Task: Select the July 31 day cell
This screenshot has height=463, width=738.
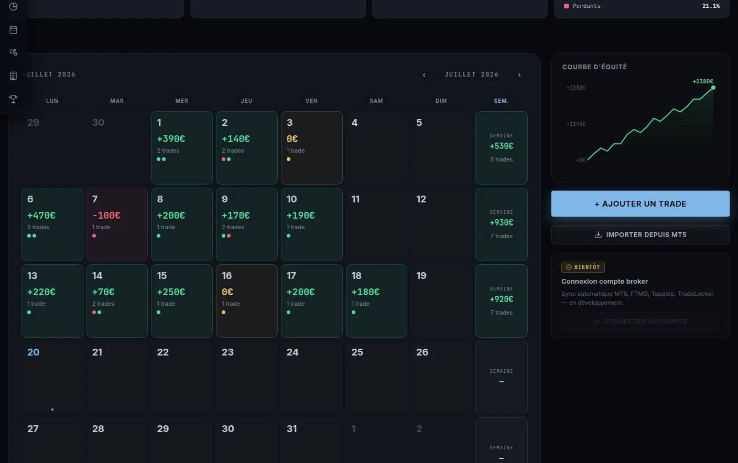Action: pos(312,440)
